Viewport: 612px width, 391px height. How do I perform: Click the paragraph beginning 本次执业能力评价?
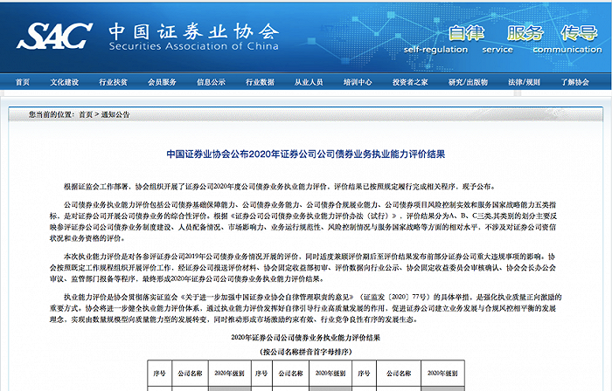pos(303,268)
